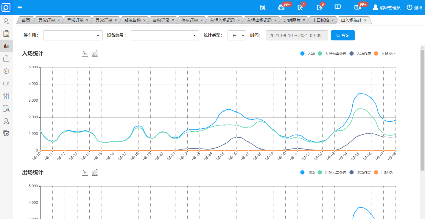Switch 出场统计 chart to bar view
Screen dimensions: 425x219
click(x=95, y=172)
